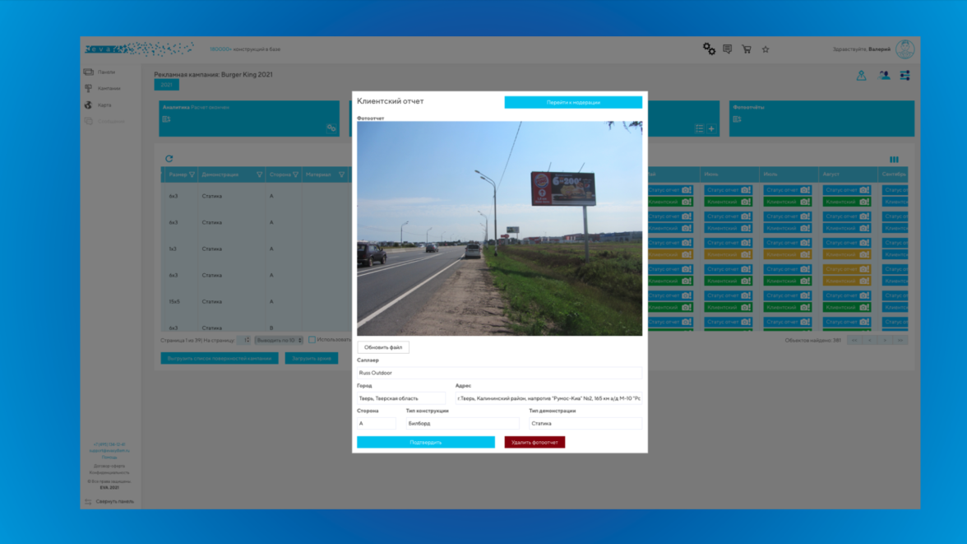Image resolution: width=967 pixels, height=544 pixels.
Task: Click the Удалить фотоотчет button
Action: pos(534,442)
